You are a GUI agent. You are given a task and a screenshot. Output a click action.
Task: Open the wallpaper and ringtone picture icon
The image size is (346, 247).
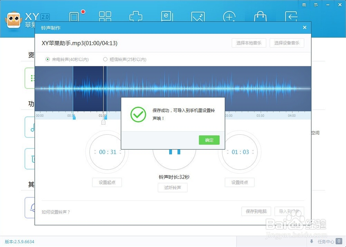tap(198, 17)
